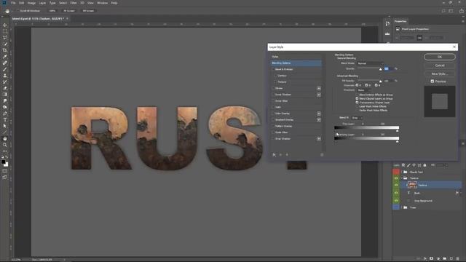Select Blending Options in styles list
Screen dimensions: 466x262
[x=296, y=63]
